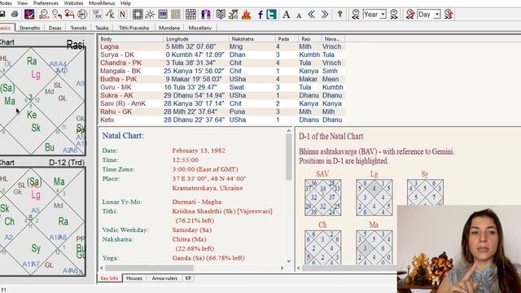Click the printer icon in toolbar

coord(15,15)
